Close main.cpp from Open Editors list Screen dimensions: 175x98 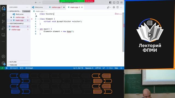click(x=11, y=20)
